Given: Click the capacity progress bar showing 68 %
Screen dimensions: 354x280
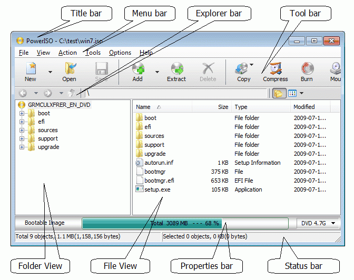Looking at the screenshot, I should coord(185,223).
